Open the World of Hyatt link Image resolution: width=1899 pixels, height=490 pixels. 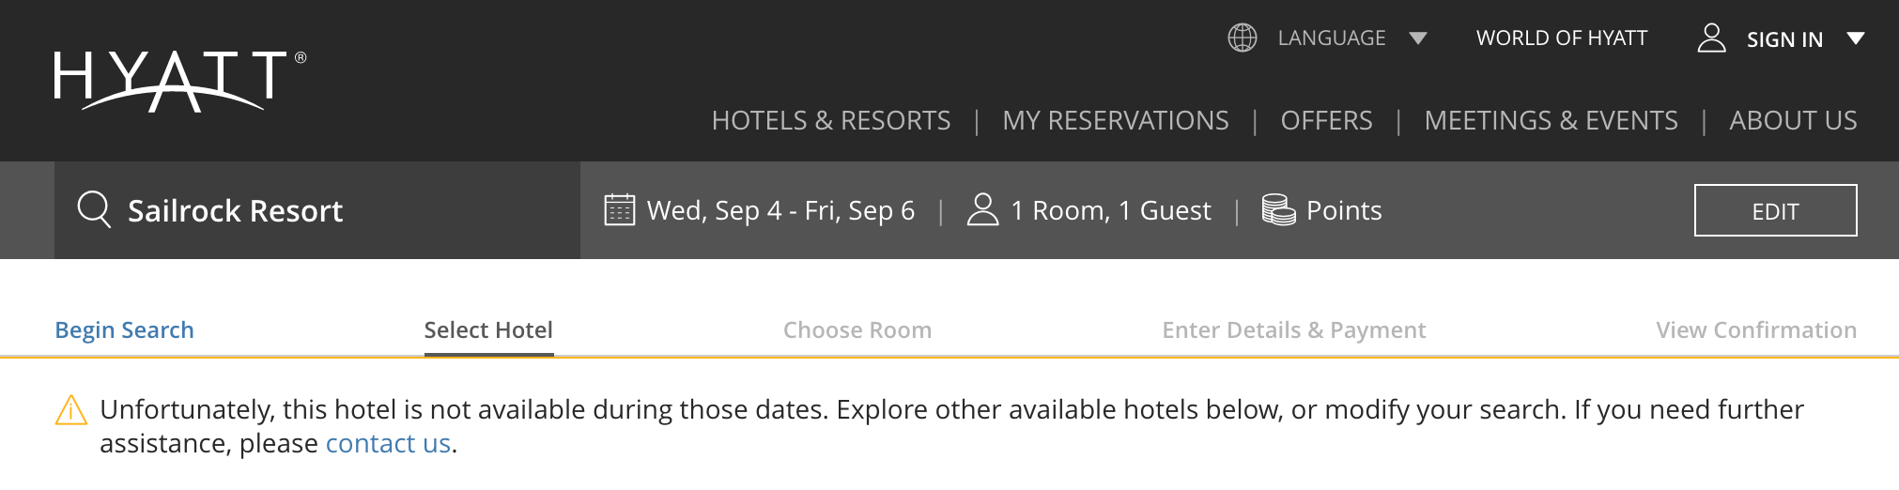[x=1562, y=38]
